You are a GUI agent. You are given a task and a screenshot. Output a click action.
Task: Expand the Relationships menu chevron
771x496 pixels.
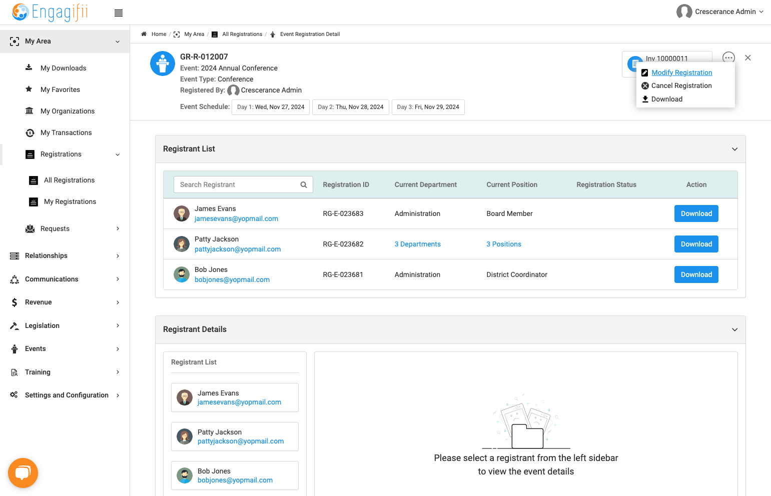[x=118, y=256]
